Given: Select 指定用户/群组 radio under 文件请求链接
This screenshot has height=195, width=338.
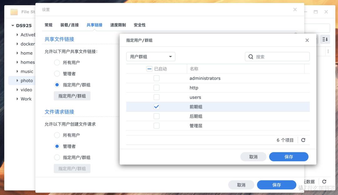Looking at the screenshot, I should (x=57, y=157).
